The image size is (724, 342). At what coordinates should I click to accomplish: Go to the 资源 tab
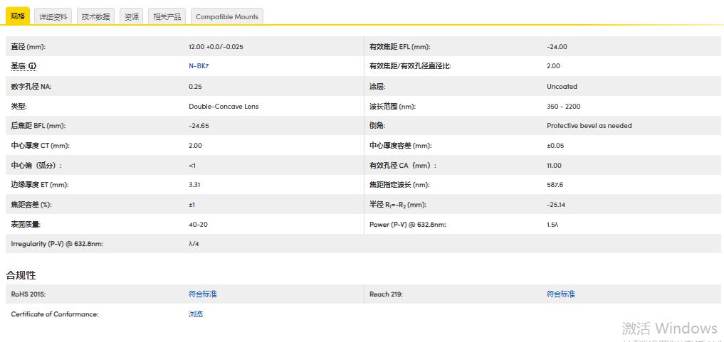(x=132, y=16)
